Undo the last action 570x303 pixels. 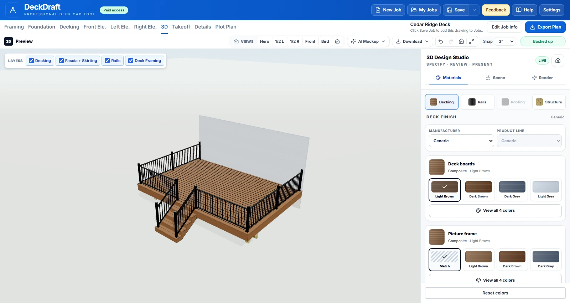[441, 41]
